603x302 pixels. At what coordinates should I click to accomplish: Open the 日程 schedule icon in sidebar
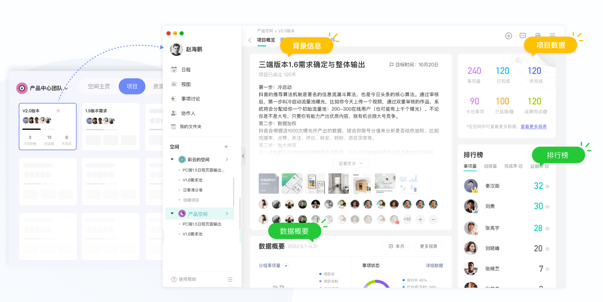(x=174, y=70)
